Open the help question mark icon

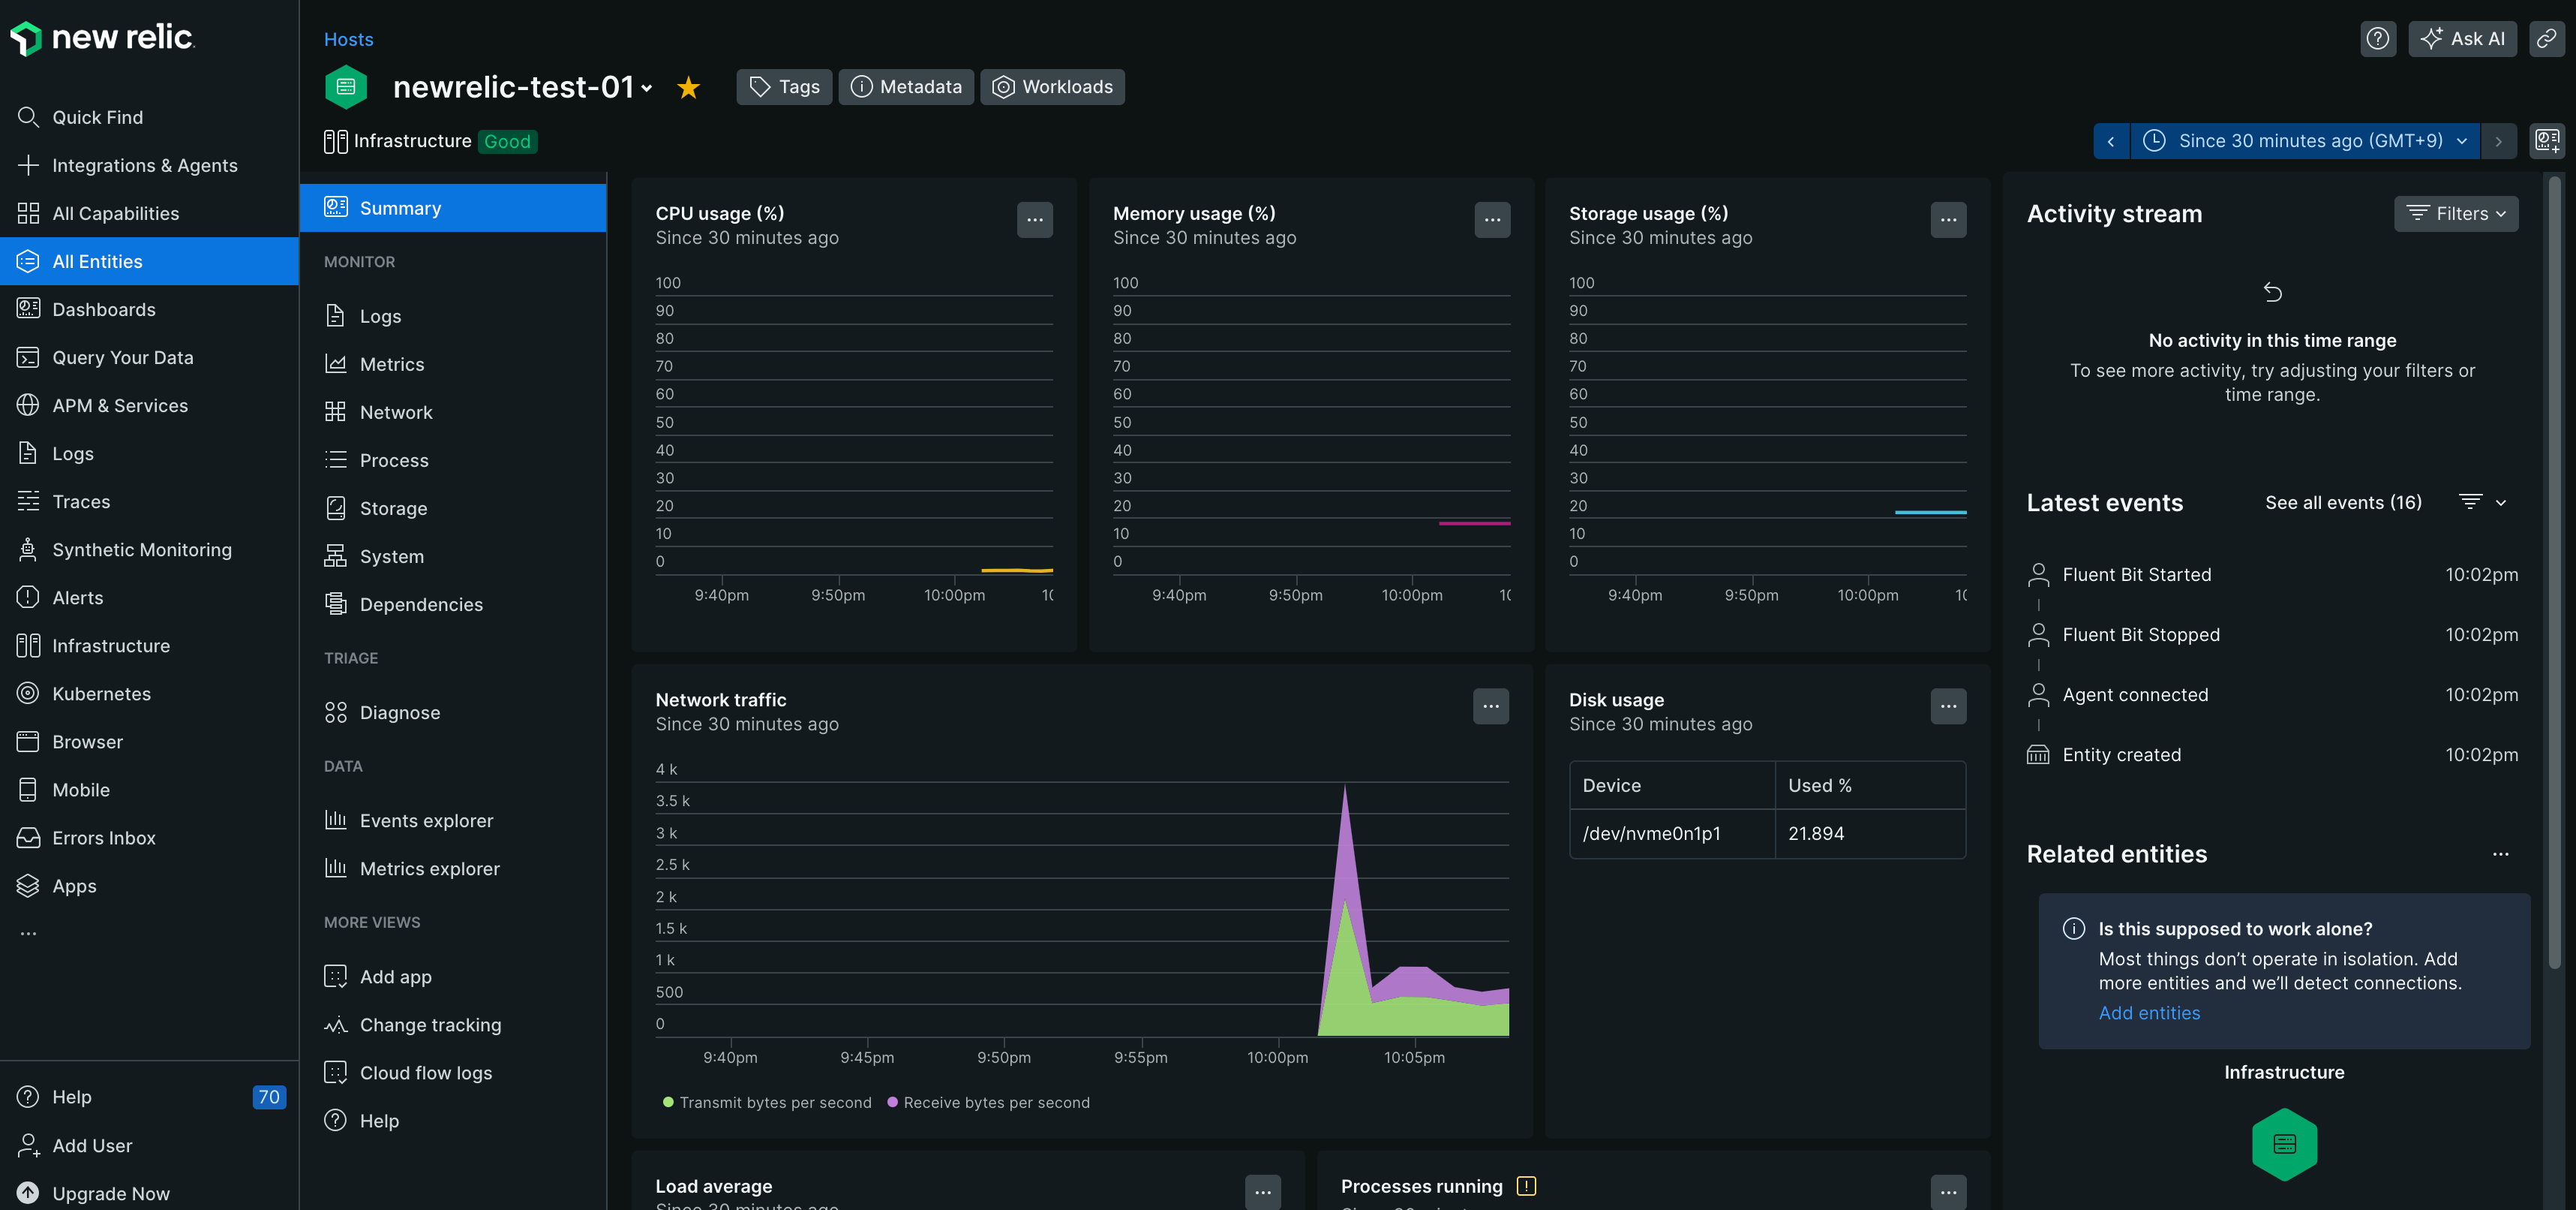click(x=2378, y=38)
